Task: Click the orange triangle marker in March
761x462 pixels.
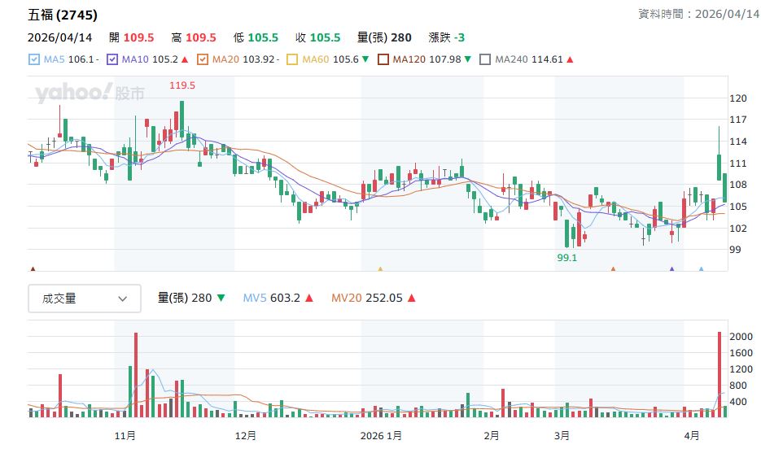Action: (613, 268)
